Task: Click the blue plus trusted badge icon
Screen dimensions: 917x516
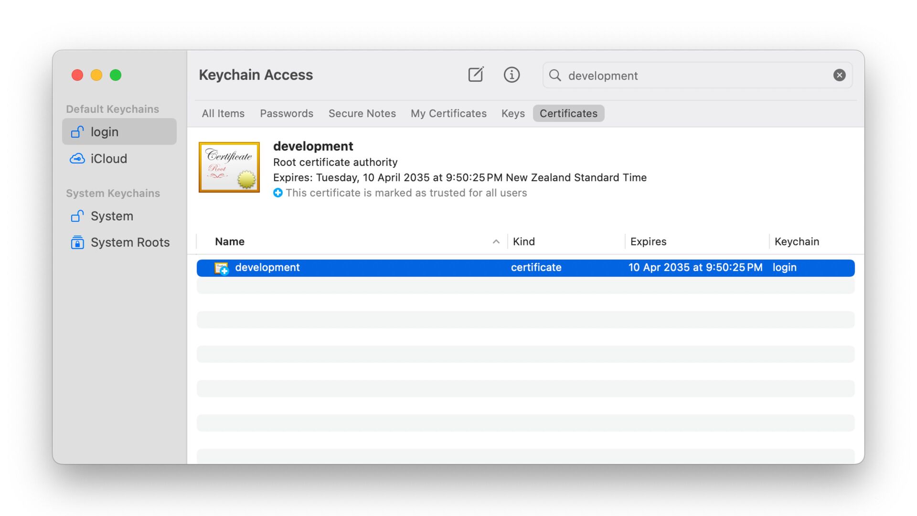Action: 278,193
